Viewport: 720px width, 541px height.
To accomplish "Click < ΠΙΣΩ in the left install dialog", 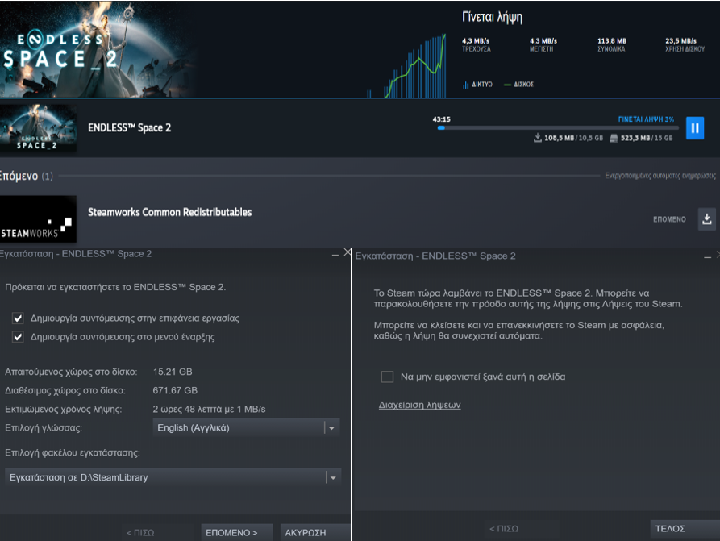I will click(140, 533).
